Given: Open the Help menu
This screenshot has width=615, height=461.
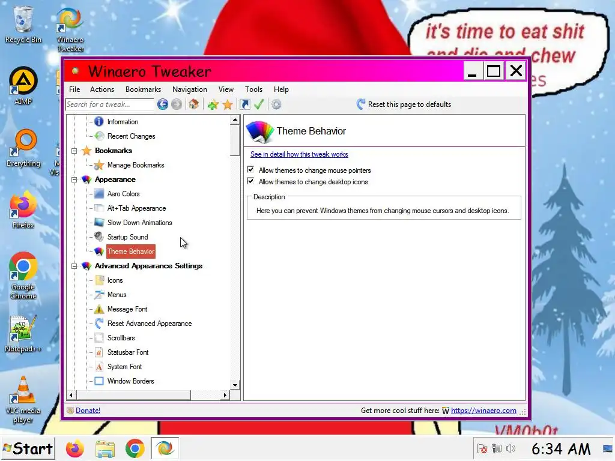Looking at the screenshot, I should click(x=281, y=89).
